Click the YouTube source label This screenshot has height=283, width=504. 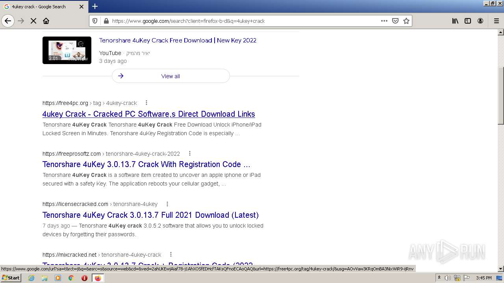[x=110, y=53]
